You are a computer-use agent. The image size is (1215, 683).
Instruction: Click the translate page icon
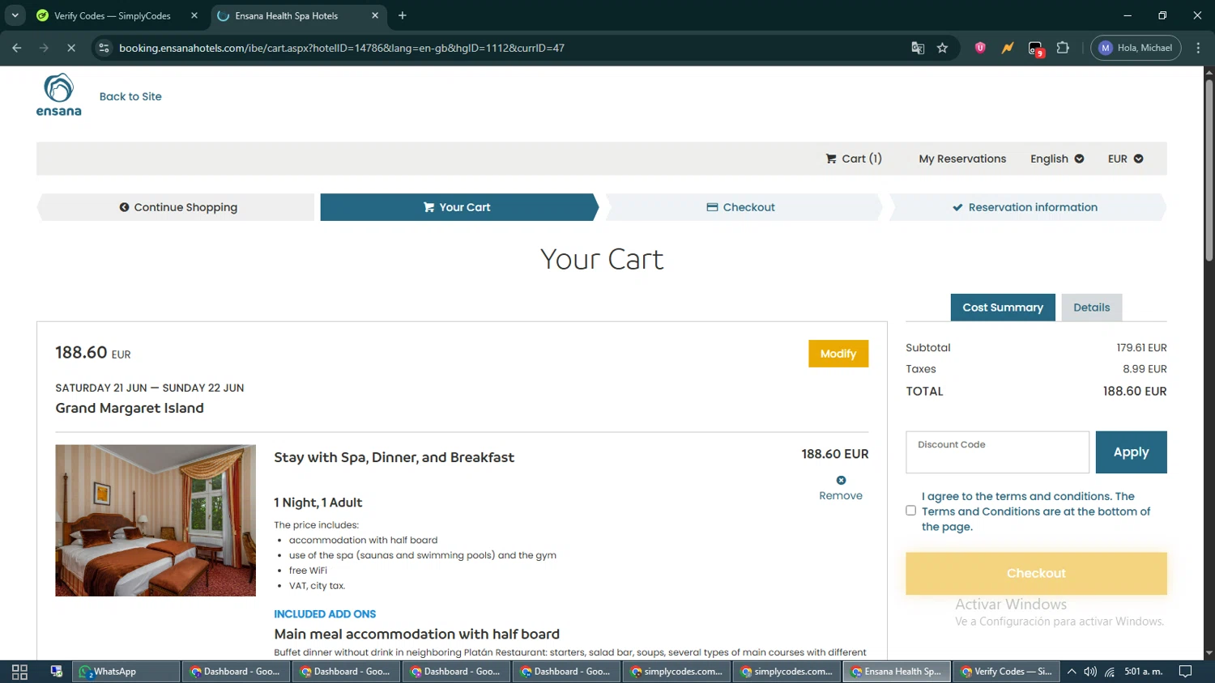[918, 48]
